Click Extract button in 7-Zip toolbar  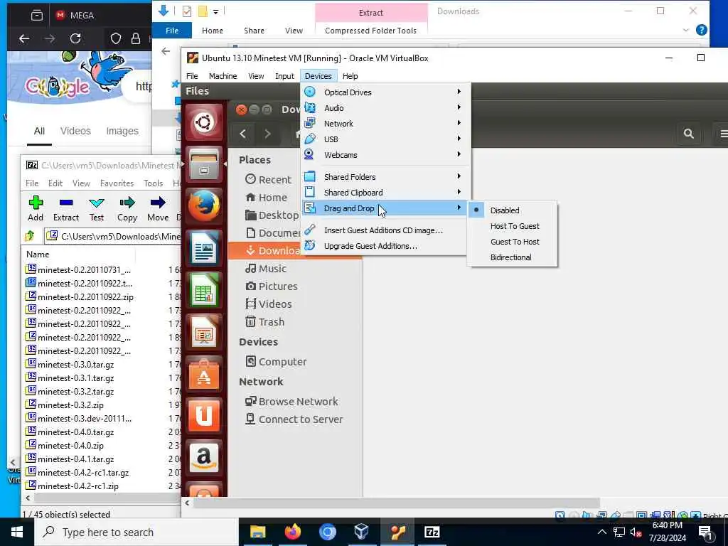click(x=66, y=208)
